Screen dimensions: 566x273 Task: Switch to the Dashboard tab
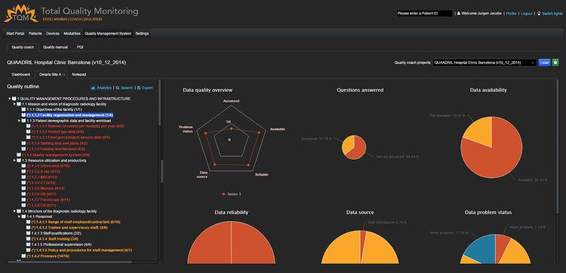[20, 75]
